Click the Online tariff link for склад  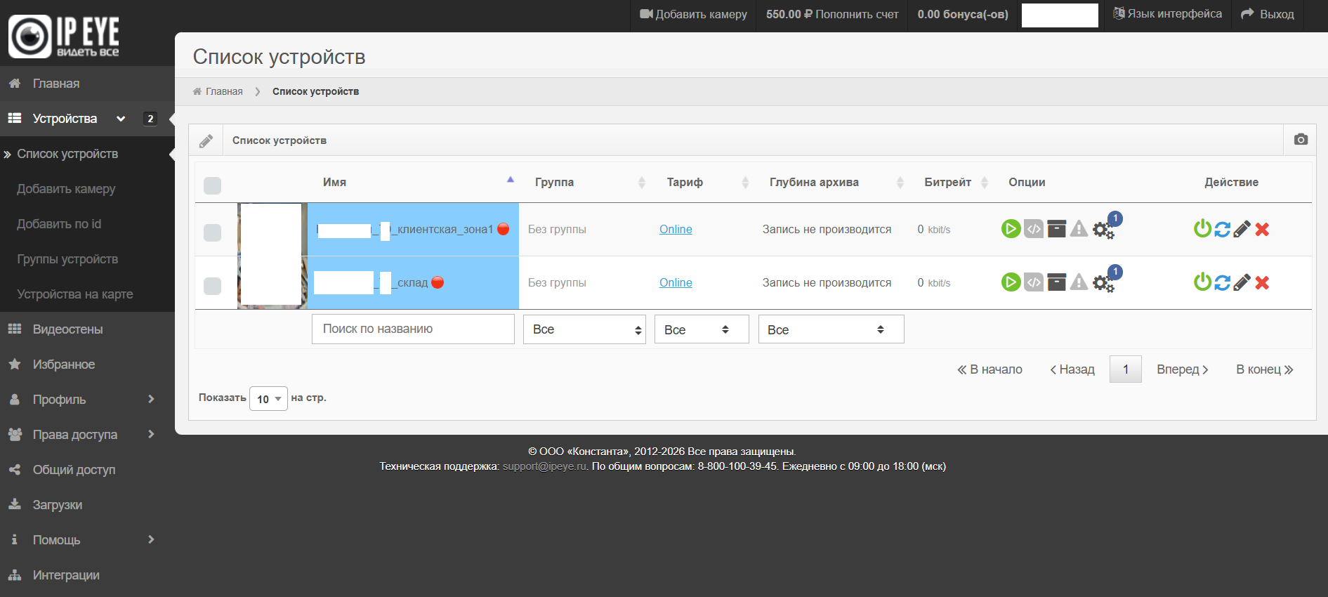pyautogui.click(x=676, y=282)
